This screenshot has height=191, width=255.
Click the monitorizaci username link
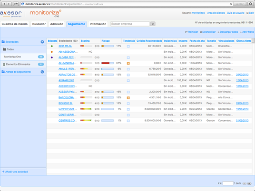pyautogui.click(x=198, y=13)
